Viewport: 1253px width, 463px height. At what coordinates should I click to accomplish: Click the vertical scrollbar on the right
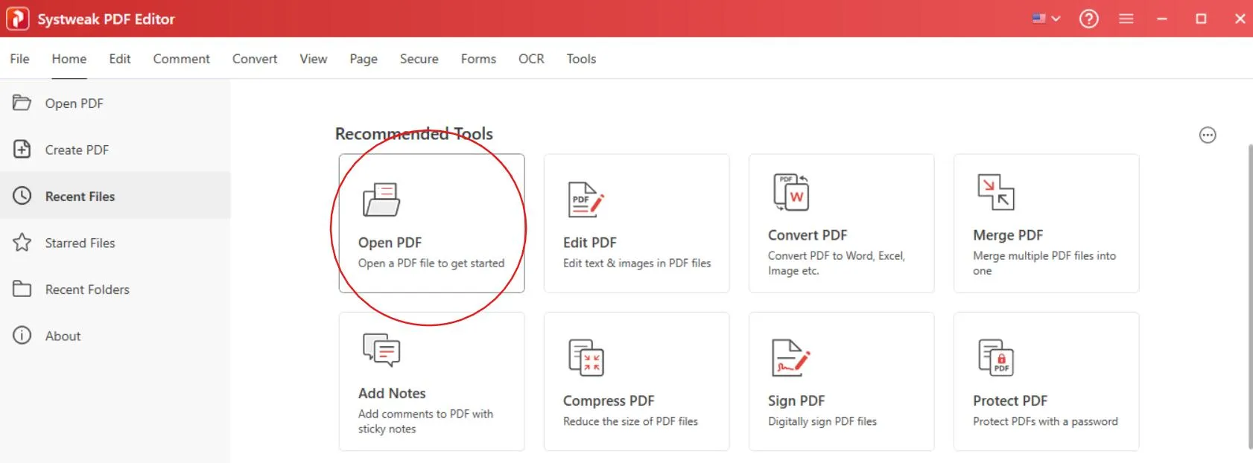point(1249,298)
